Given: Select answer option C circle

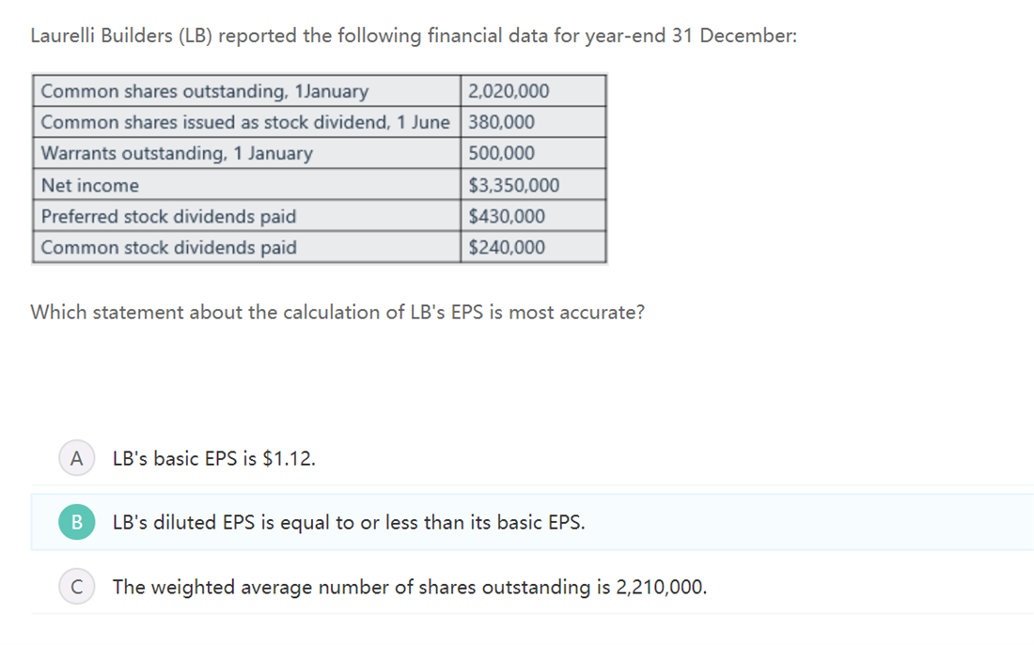Looking at the screenshot, I should tap(76, 587).
